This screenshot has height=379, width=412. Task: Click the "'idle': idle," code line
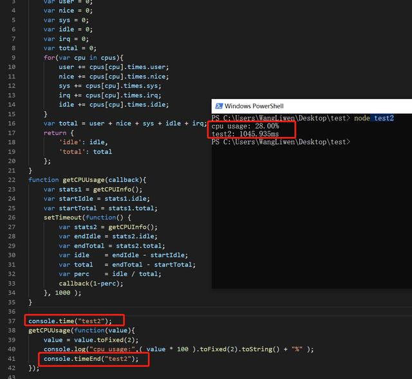click(83, 142)
